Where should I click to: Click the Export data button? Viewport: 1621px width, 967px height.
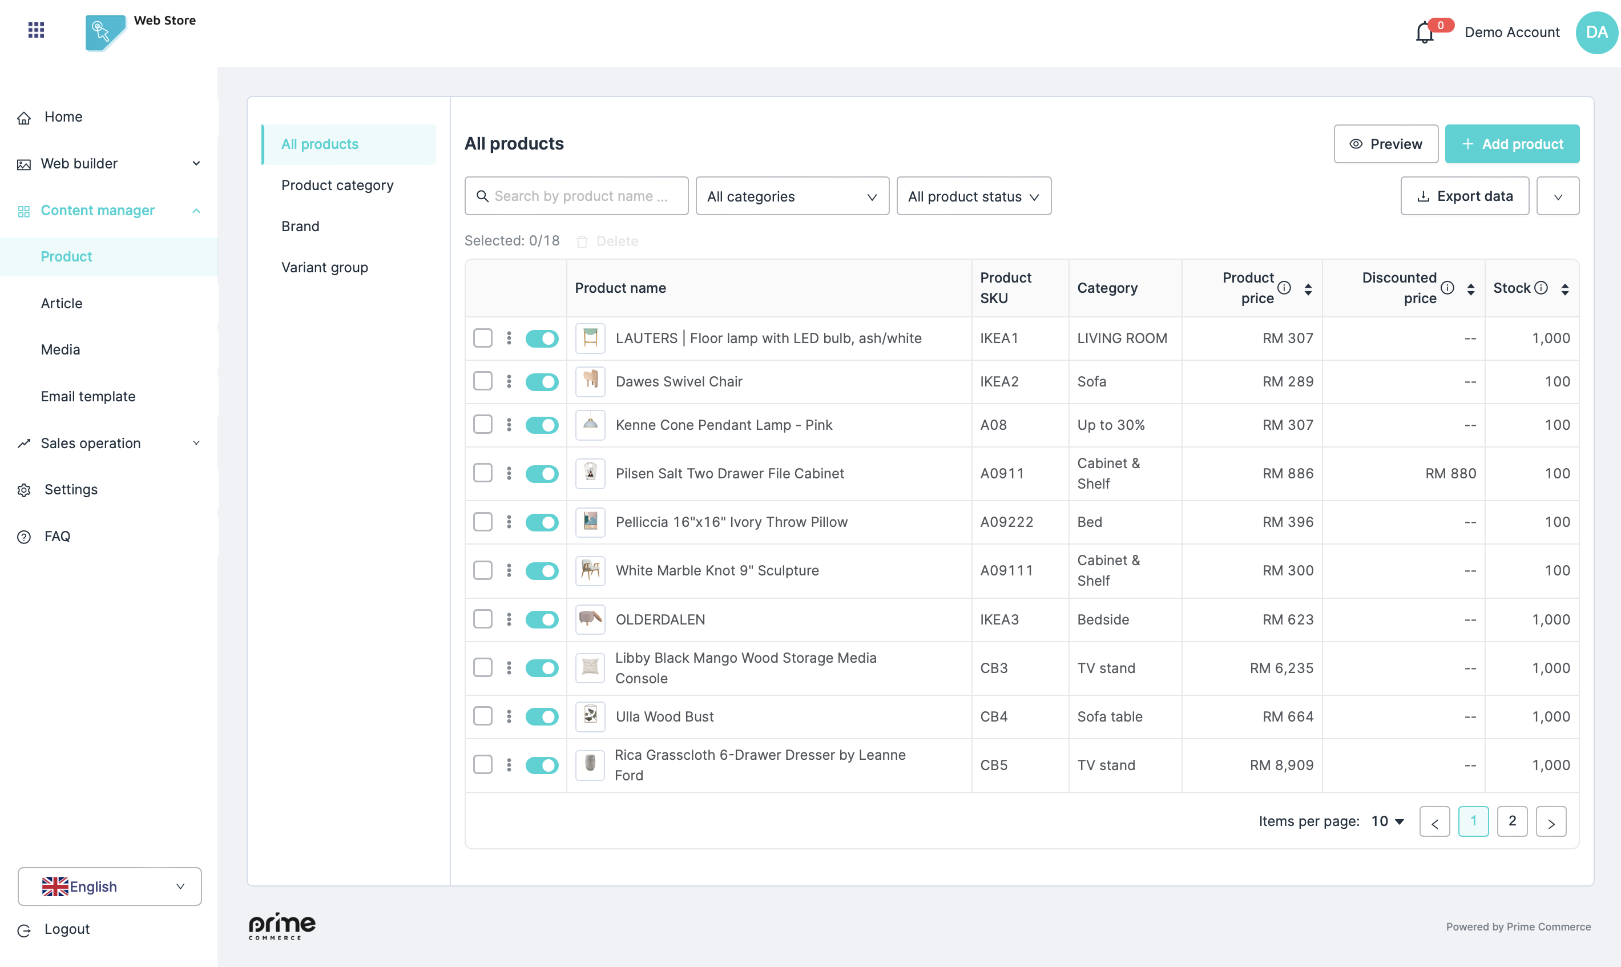click(1464, 196)
